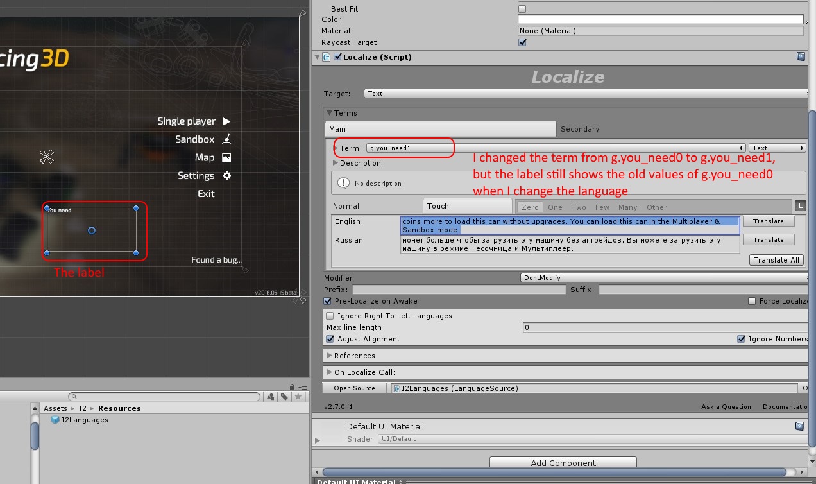
Task: Click the L language toggle icon
Action: [x=800, y=206]
